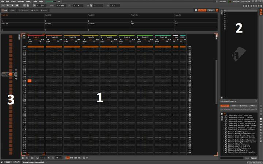Click the disk browser search magnifier icon
The height and width of the screenshot is (164, 263).
tap(222, 117)
